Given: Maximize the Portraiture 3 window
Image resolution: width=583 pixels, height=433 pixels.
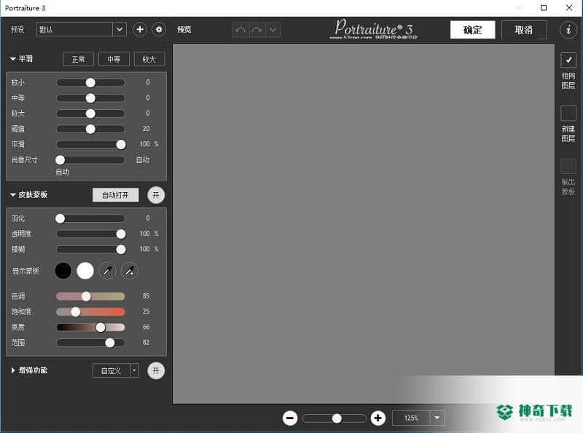Looking at the screenshot, I should [x=544, y=8].
